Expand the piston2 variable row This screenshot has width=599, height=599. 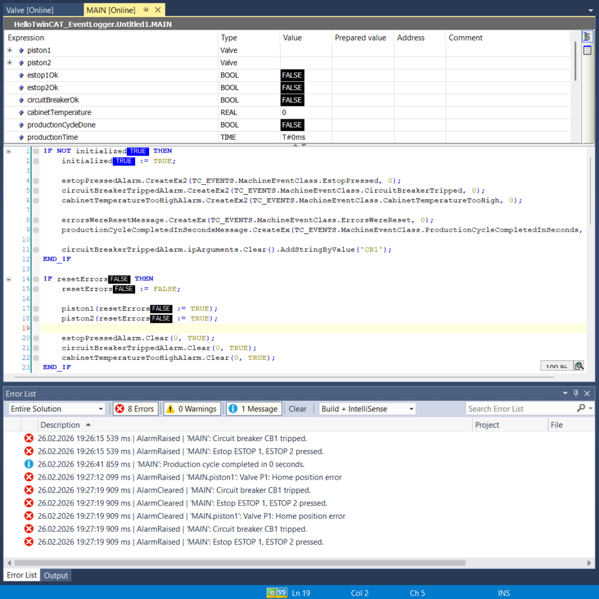pos(9,63)
